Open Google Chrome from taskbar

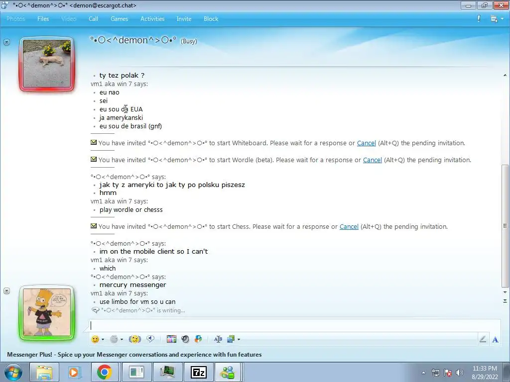[x=105, y=372]
